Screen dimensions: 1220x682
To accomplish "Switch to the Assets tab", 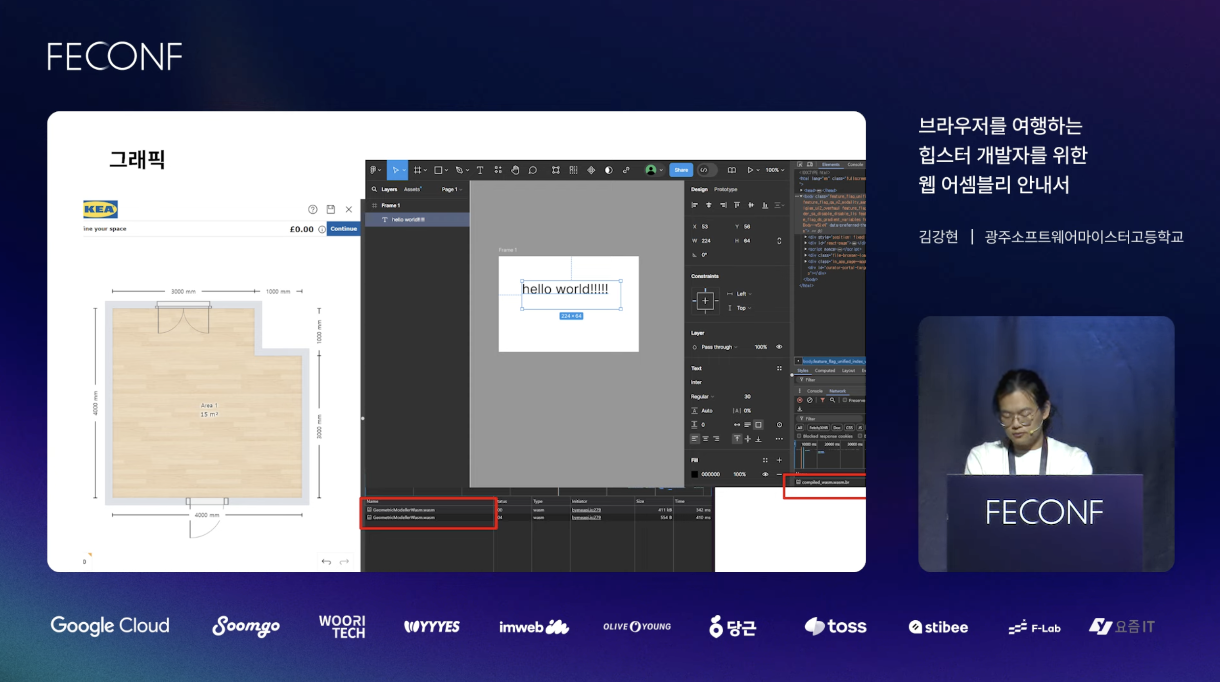I will click(412, 189).
